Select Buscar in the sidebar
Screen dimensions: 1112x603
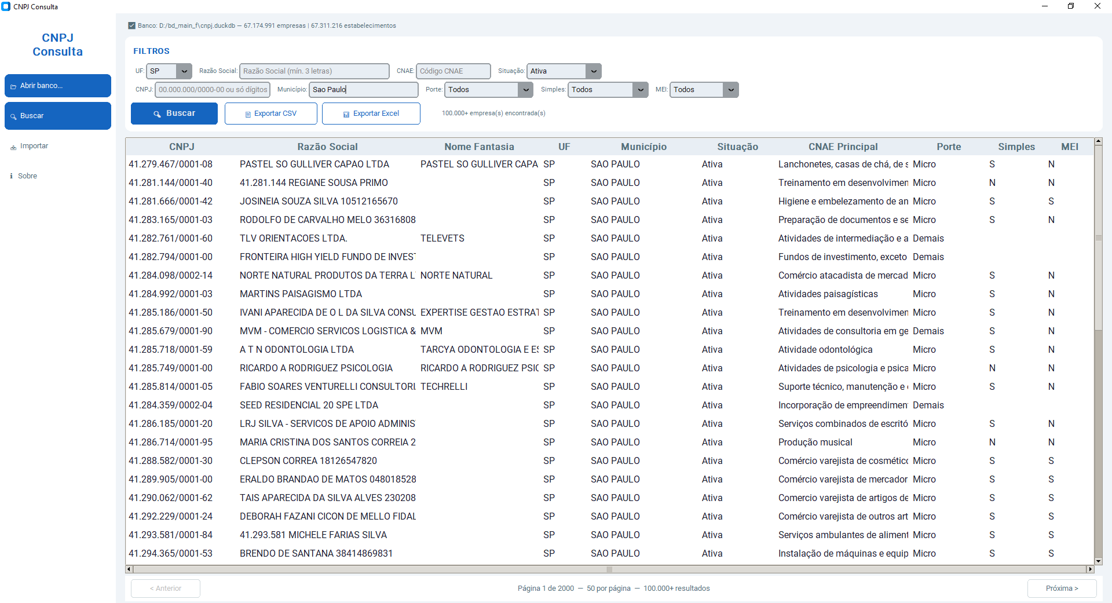[x=58, y=116]
